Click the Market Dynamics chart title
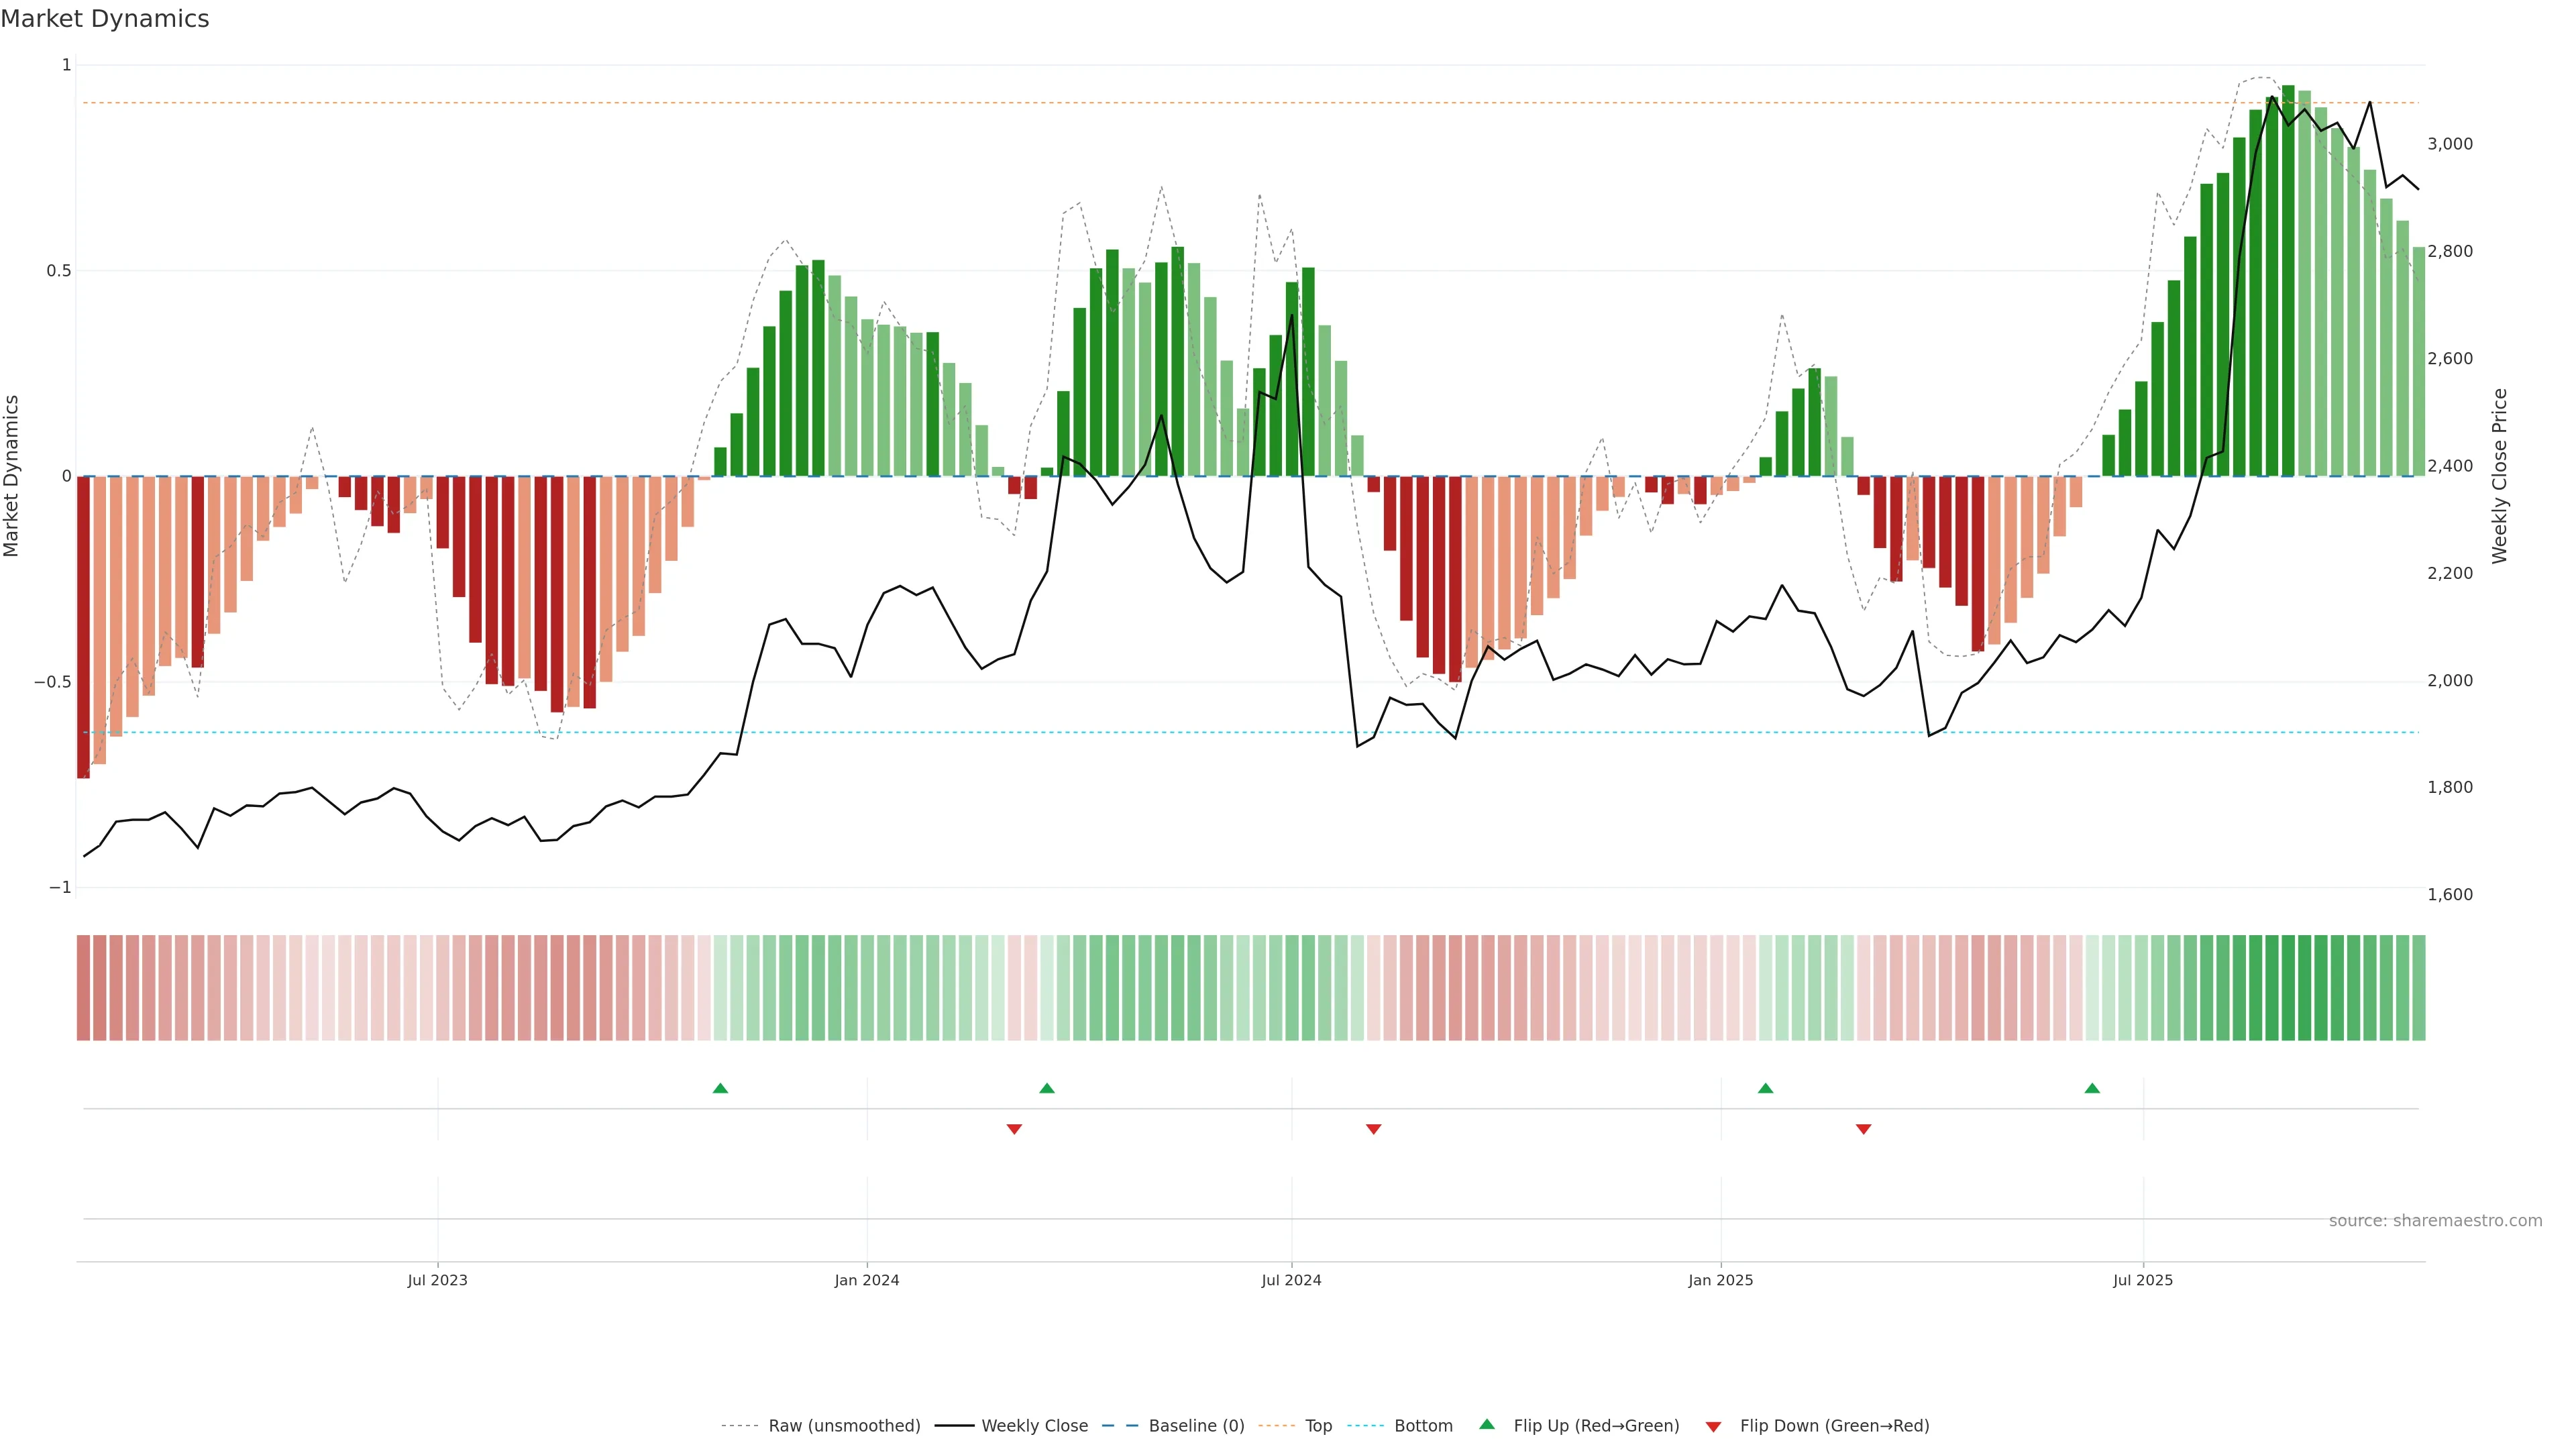 105,19
